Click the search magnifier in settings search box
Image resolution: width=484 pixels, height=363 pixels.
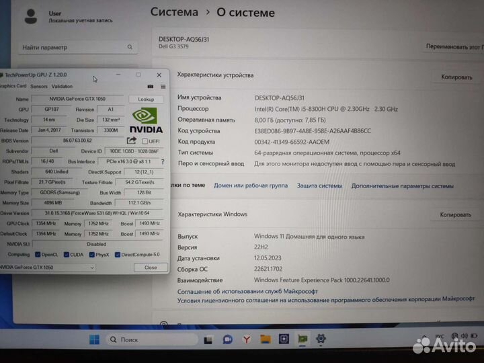click(x=130, y=47)
